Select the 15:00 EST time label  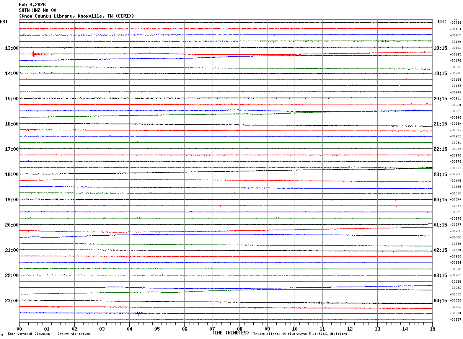coord(11,99)
